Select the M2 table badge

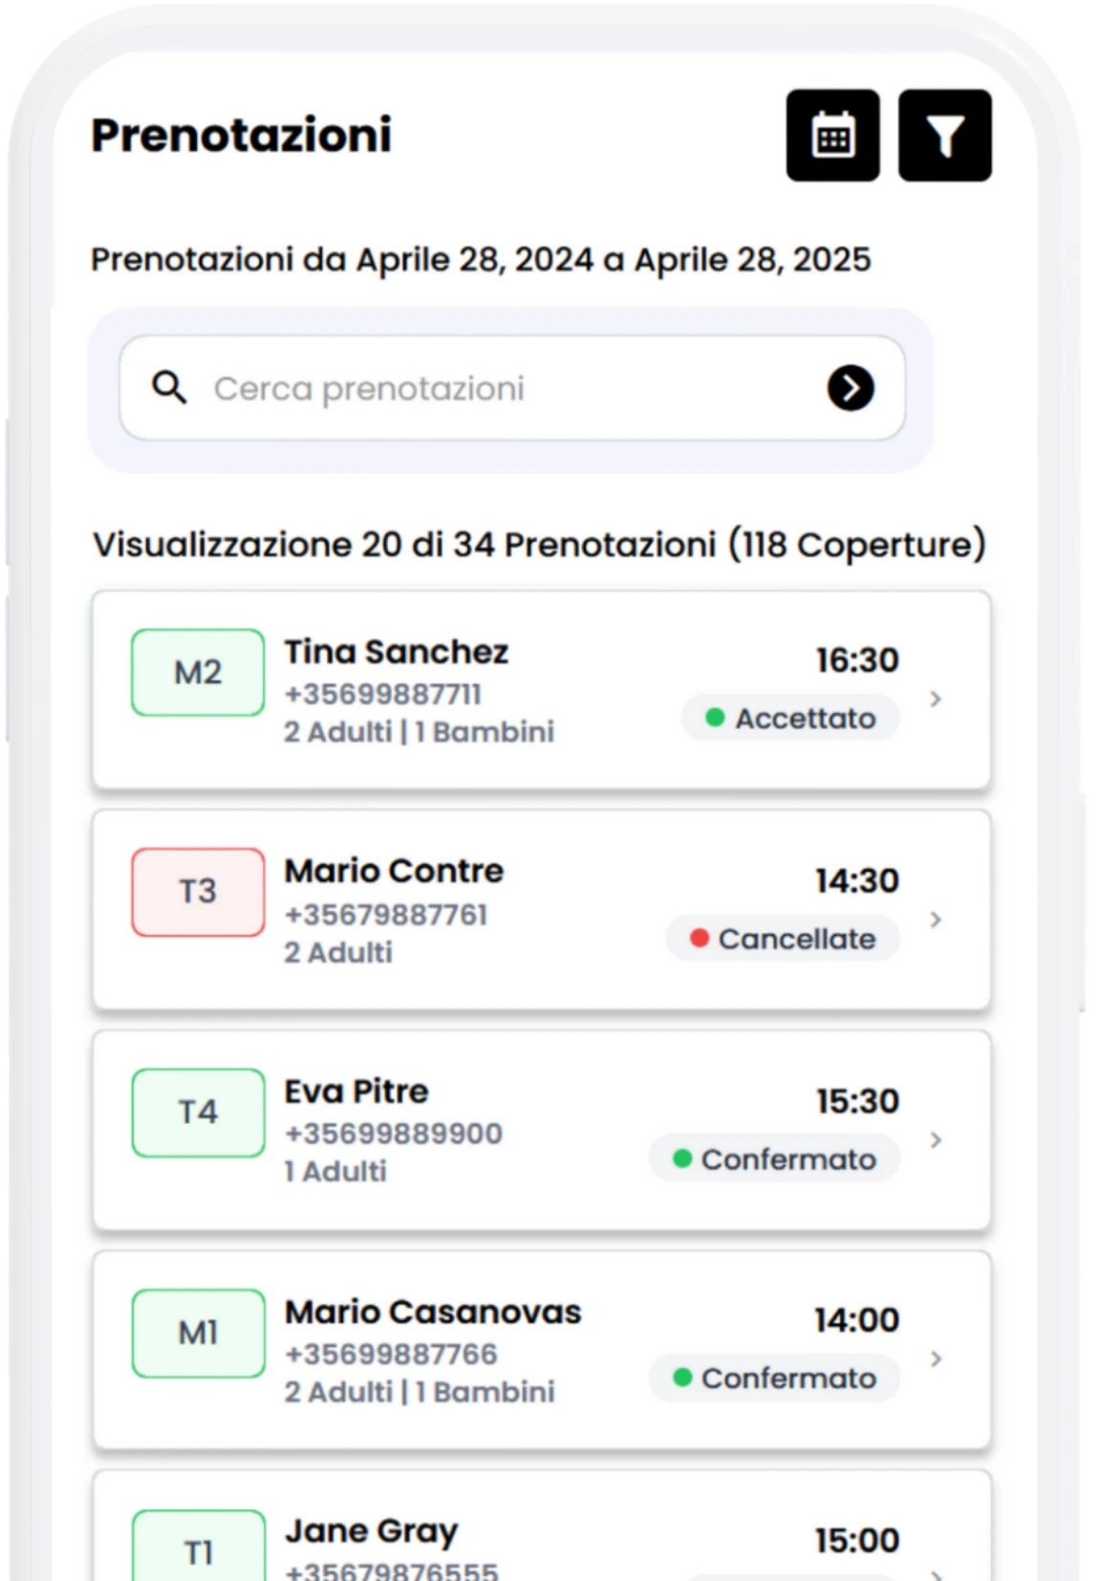198,672
